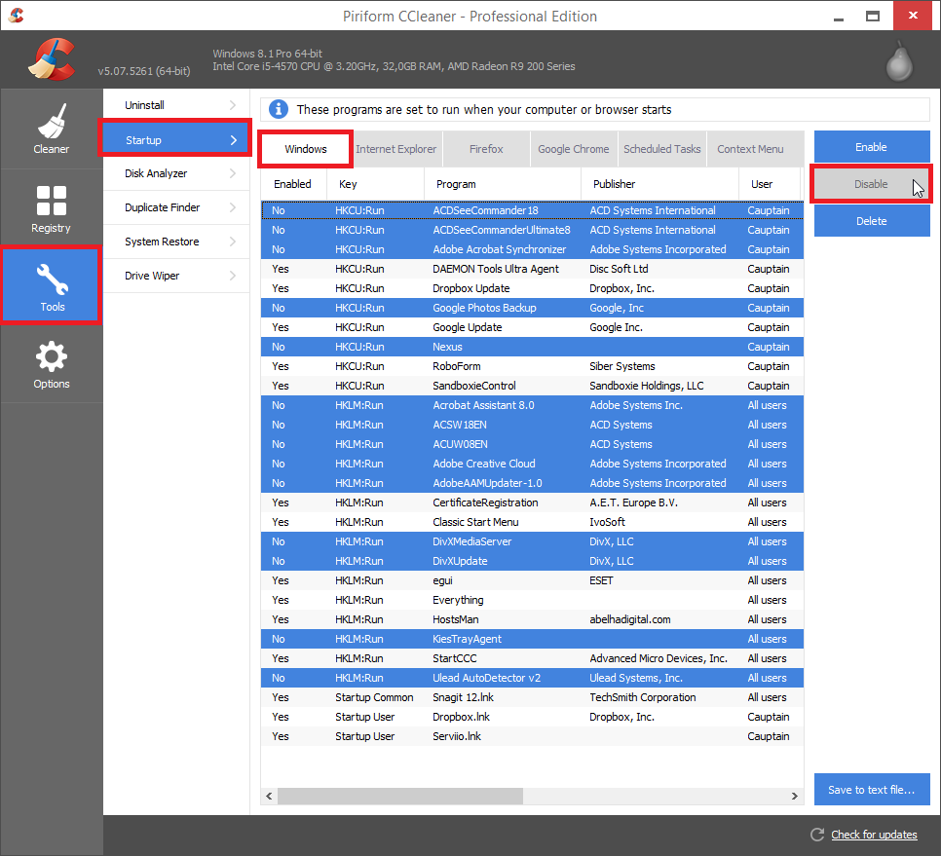Select the Ulead AutoDetector v2 entry
941x856 pixels.
532,679
